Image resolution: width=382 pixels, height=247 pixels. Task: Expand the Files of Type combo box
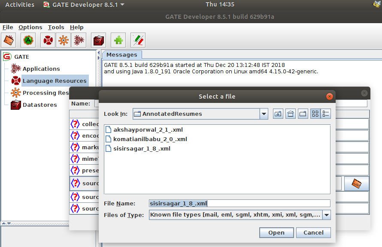click(327, 215)
